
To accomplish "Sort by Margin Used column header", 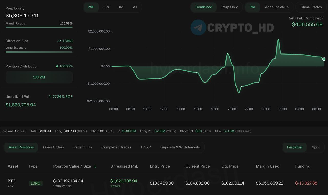I will tap(268, 166).
